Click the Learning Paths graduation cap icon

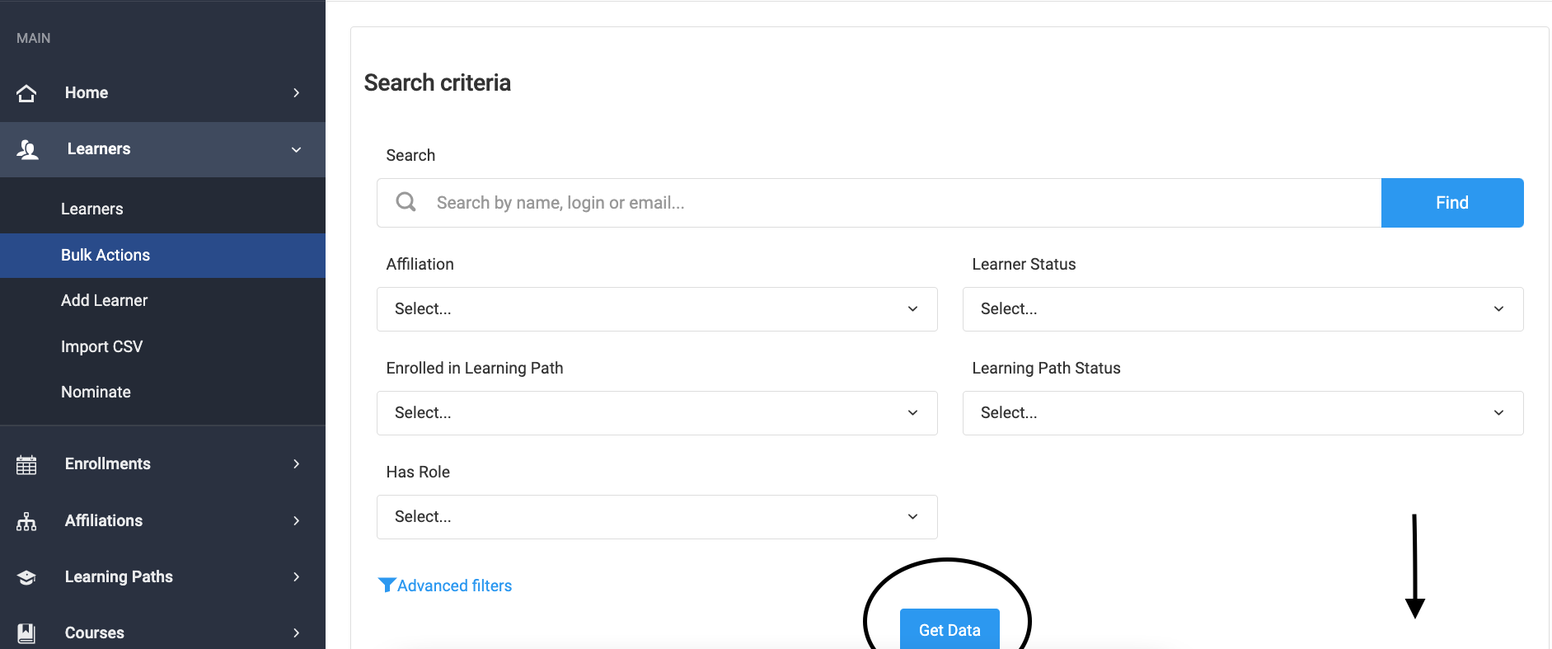point(26,577)
